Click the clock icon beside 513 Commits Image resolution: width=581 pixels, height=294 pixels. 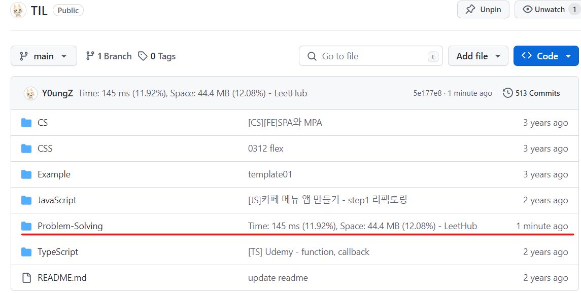507,93
